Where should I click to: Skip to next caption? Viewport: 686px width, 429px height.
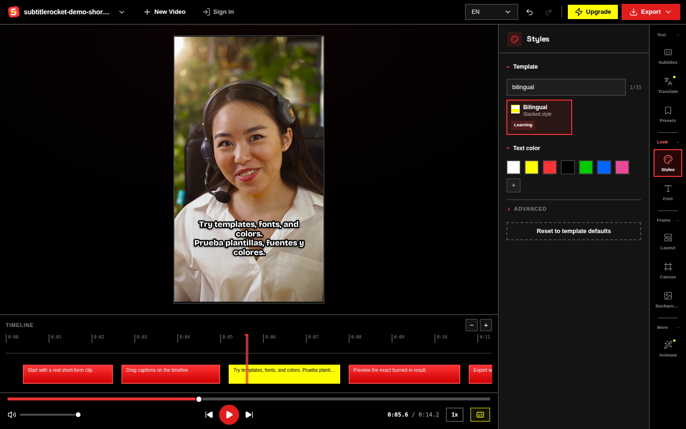pos(249,415)
